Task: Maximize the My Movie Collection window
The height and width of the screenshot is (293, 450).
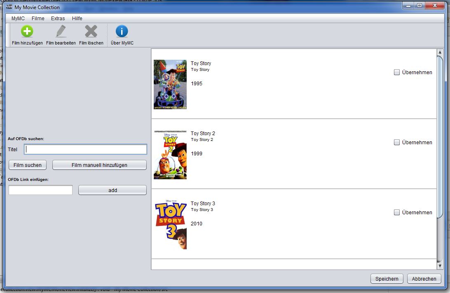Action: 419,5
